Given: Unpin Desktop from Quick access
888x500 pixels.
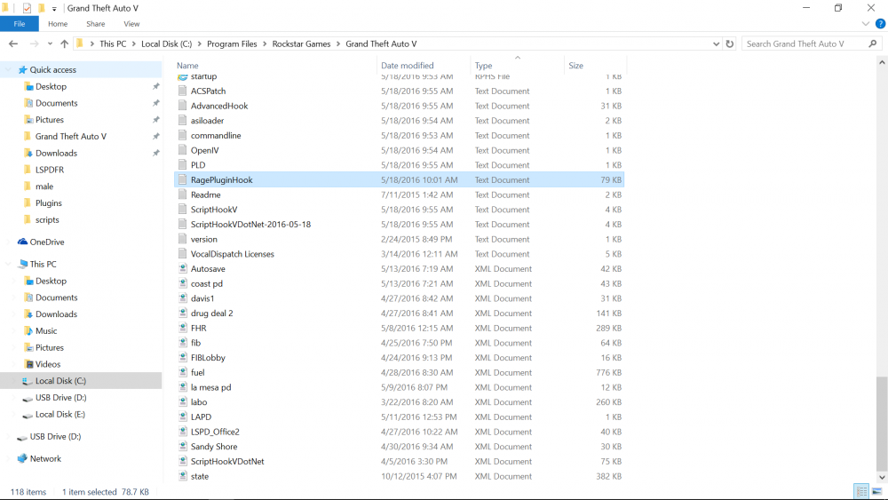Looking at the screenshot, I should click(x=155, y=87).
